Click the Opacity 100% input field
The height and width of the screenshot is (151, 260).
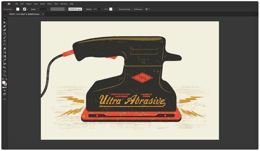(x=96, y=9)
